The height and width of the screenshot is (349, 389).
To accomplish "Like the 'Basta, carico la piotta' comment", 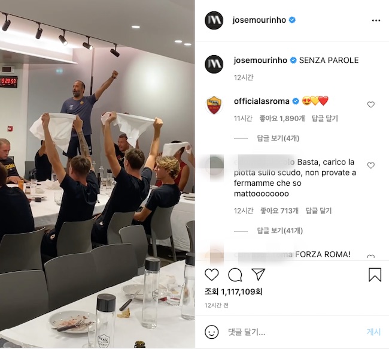I will [370, 166].
